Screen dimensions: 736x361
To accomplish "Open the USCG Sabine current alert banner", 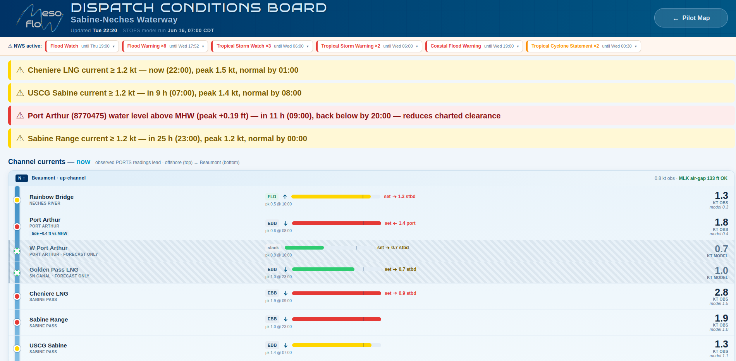I will click(371, 93).
